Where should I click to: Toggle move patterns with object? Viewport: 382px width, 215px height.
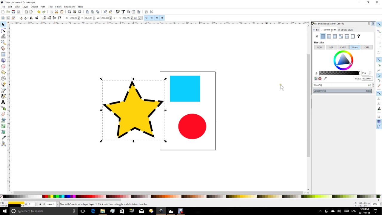(162, 18)
